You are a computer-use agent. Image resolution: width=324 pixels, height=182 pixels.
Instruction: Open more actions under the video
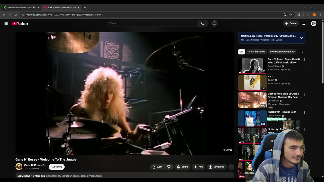[231, 167]
